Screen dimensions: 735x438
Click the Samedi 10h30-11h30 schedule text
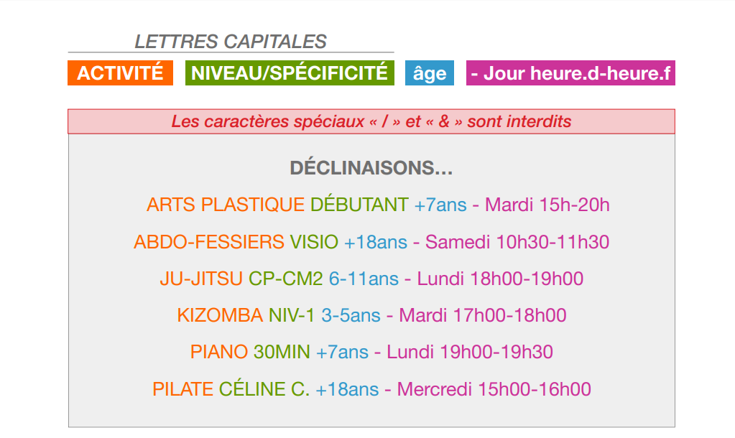click(517, 242)
